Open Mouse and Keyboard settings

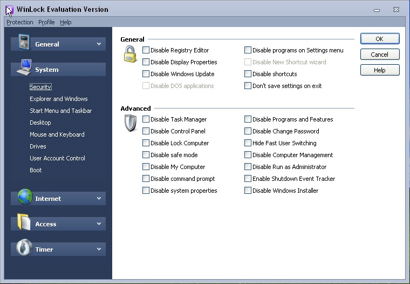coord(57,134)
